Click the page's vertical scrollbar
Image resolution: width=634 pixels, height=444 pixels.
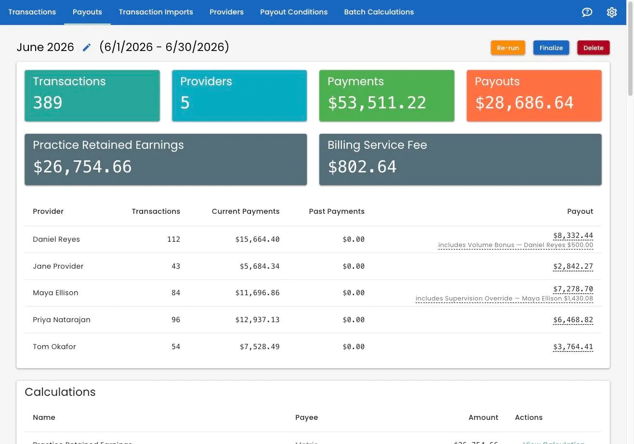click(630, 48)
